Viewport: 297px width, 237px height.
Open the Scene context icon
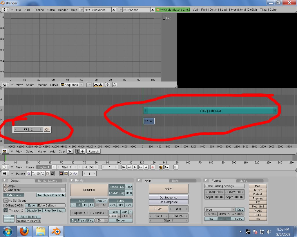click(52, 174)
